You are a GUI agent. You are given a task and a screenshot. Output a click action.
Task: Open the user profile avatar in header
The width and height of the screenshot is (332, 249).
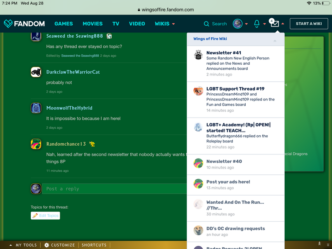pos(237,24)
